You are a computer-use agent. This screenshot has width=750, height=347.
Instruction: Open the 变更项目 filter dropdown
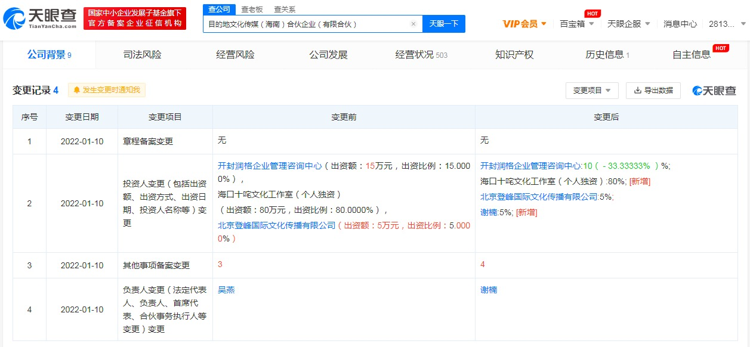point(592,91)
